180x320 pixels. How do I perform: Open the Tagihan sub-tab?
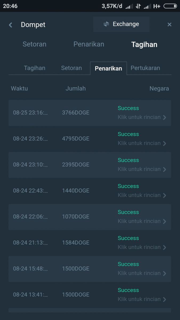[x=35, y=68]
